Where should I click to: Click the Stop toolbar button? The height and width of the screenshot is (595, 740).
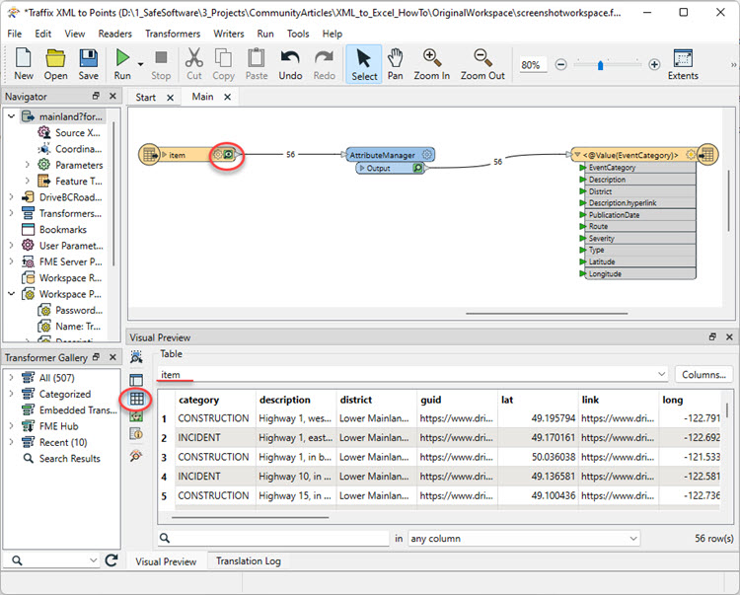point(161,64)
